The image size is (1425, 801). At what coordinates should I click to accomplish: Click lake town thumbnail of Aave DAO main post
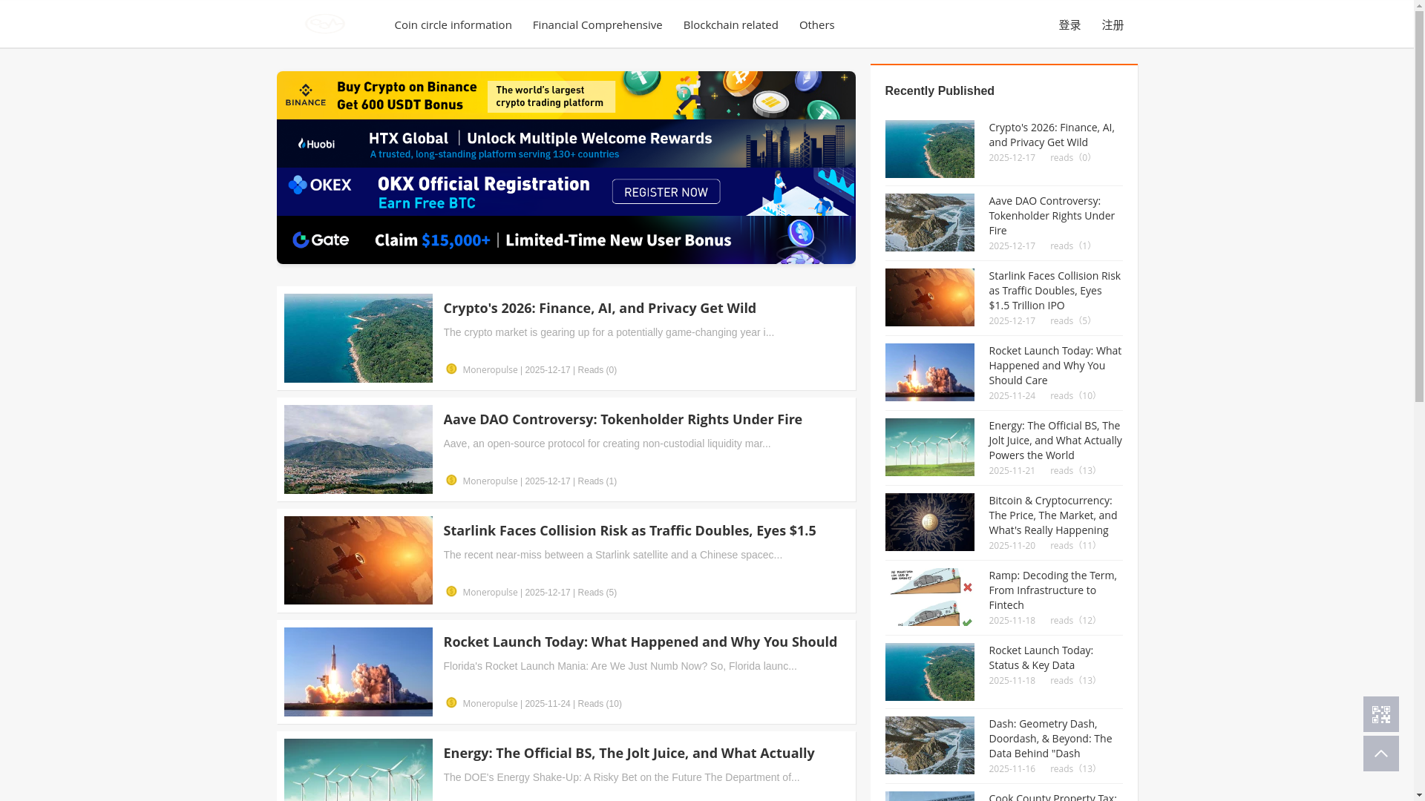click(x=358, y=449)
